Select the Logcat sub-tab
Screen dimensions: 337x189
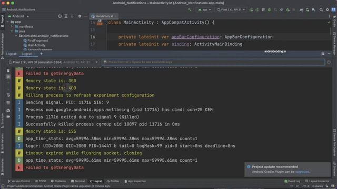27,54
